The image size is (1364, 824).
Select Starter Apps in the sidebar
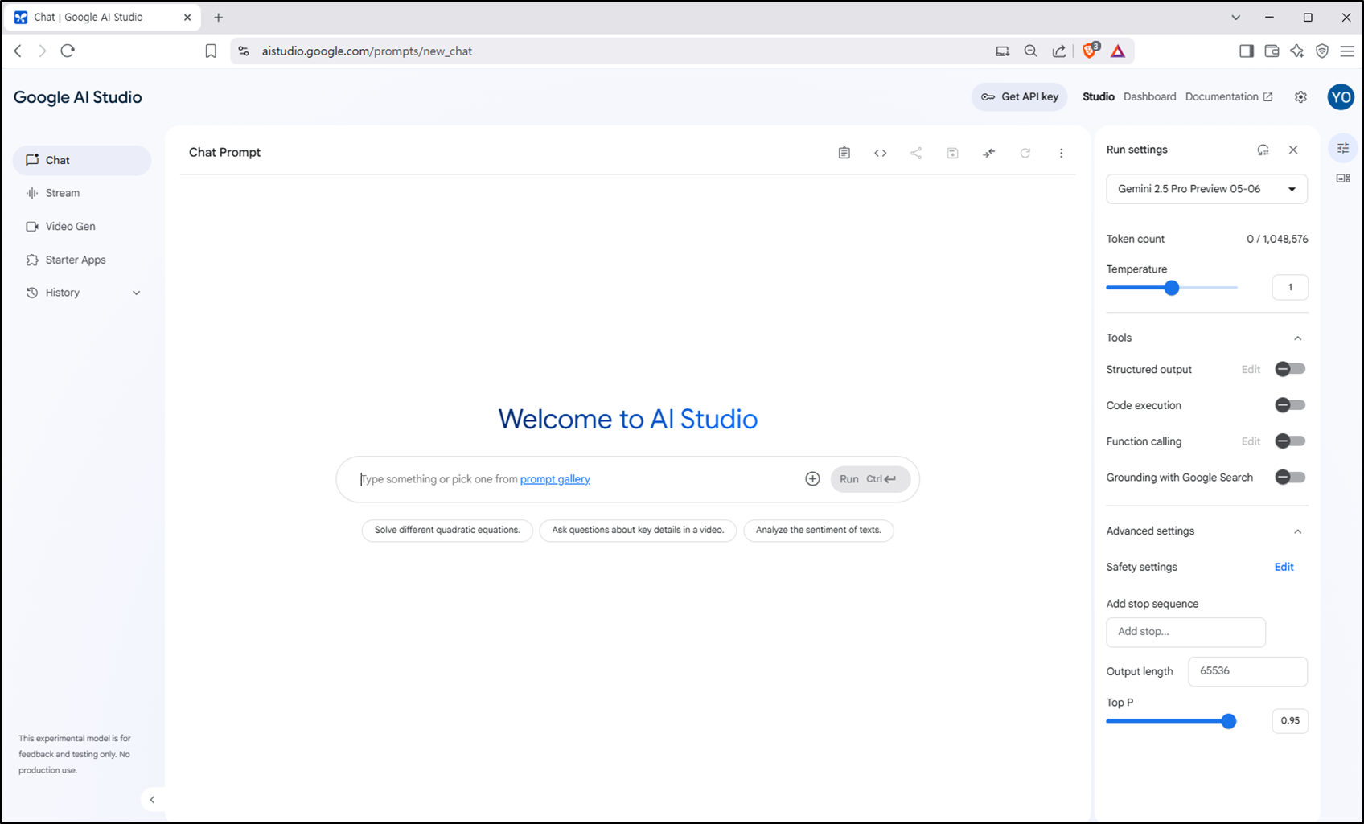[82, 260]
